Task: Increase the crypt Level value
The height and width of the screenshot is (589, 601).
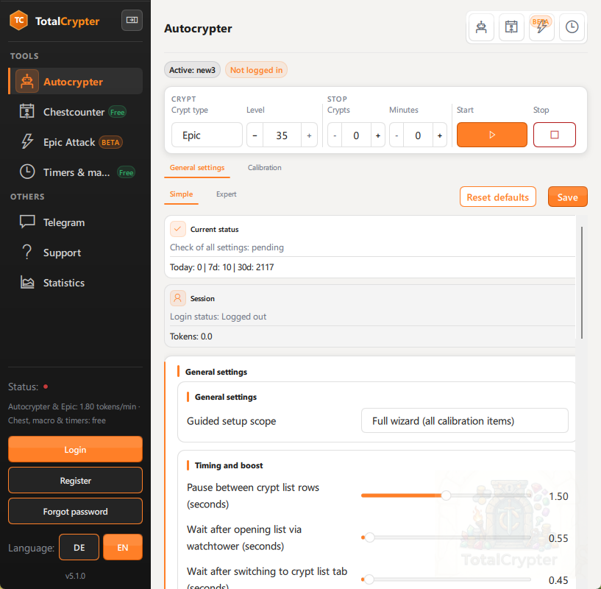Action: [x=309, y=135]
